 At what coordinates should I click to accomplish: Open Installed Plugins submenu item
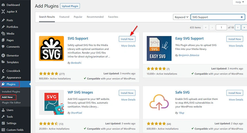[x=11, y=92]
